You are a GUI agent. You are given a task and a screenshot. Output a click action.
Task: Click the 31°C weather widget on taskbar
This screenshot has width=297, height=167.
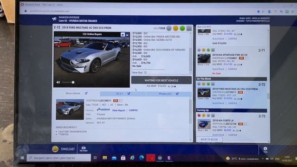click(242, 159)
